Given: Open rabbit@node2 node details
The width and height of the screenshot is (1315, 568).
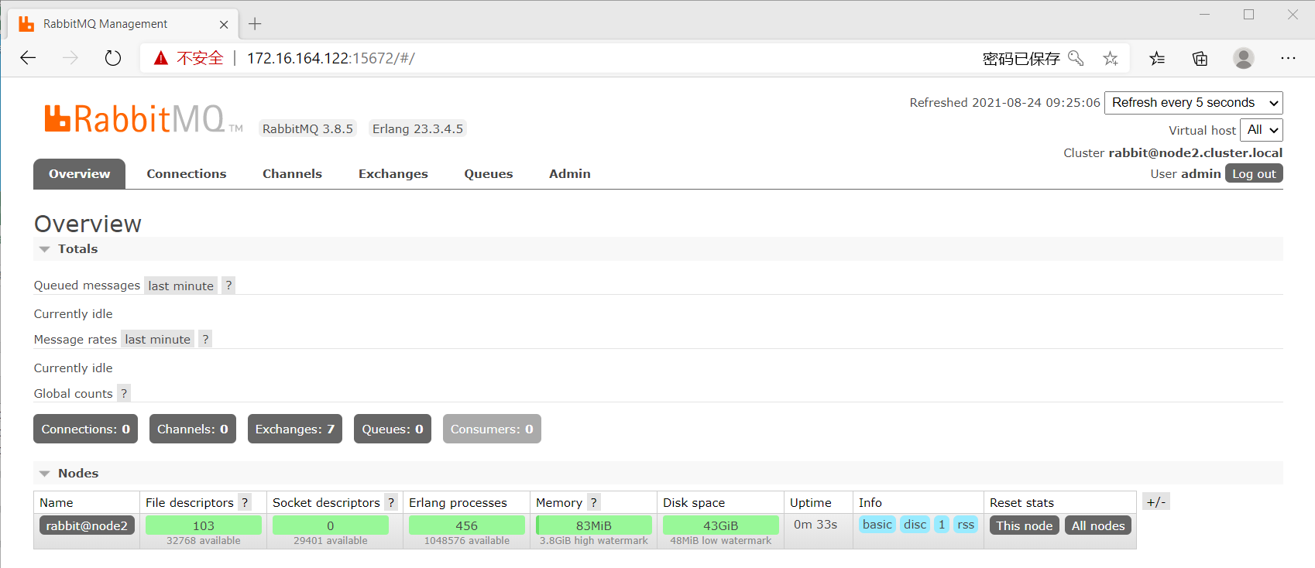Looking at the screenshot, I should point(87,525).
